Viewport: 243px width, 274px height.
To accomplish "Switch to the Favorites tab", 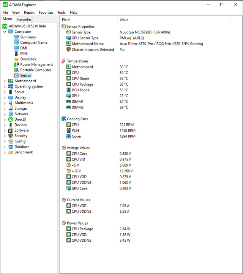I will (24, 19).
